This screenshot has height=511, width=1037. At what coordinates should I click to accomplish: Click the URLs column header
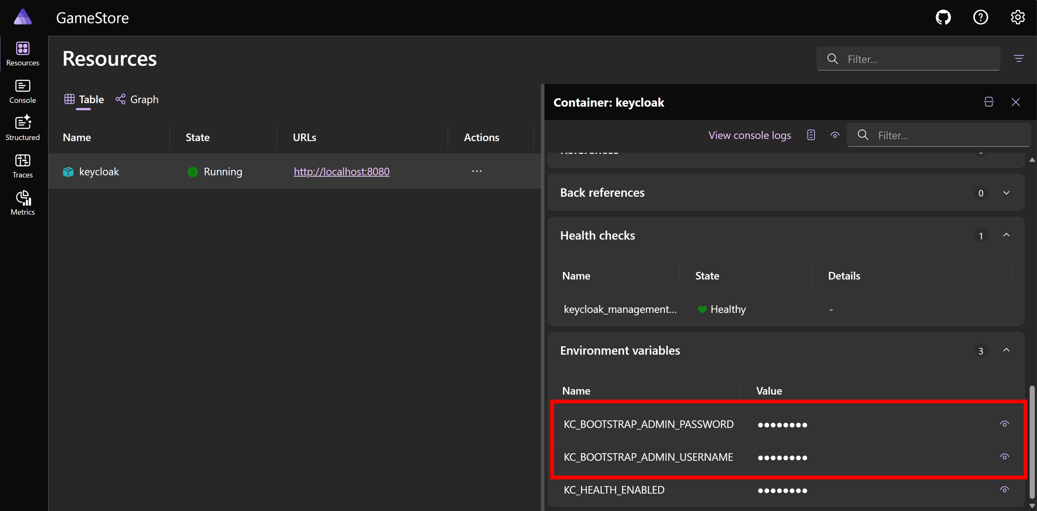(x=304, y=137)
